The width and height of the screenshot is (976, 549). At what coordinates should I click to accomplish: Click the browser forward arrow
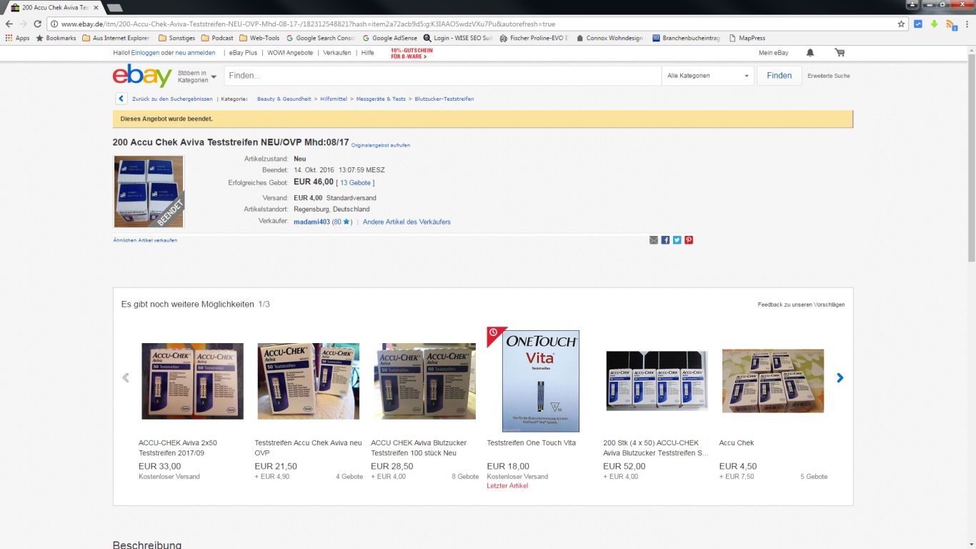(x=24, y=24)
